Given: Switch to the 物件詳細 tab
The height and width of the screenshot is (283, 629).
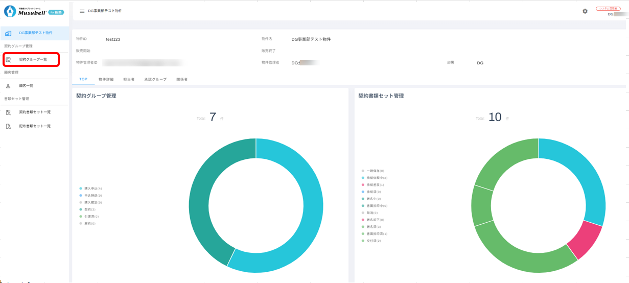Looking at the screenshot, I should (x=106, y=80).
